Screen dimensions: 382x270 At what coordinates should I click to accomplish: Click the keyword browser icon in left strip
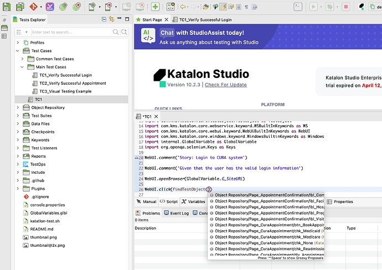[4, 28]
